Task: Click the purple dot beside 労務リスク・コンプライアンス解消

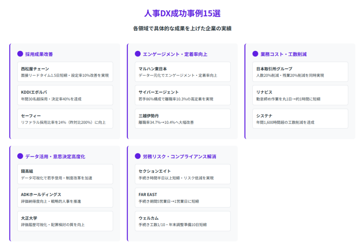Action: click(x=138, y=156)
